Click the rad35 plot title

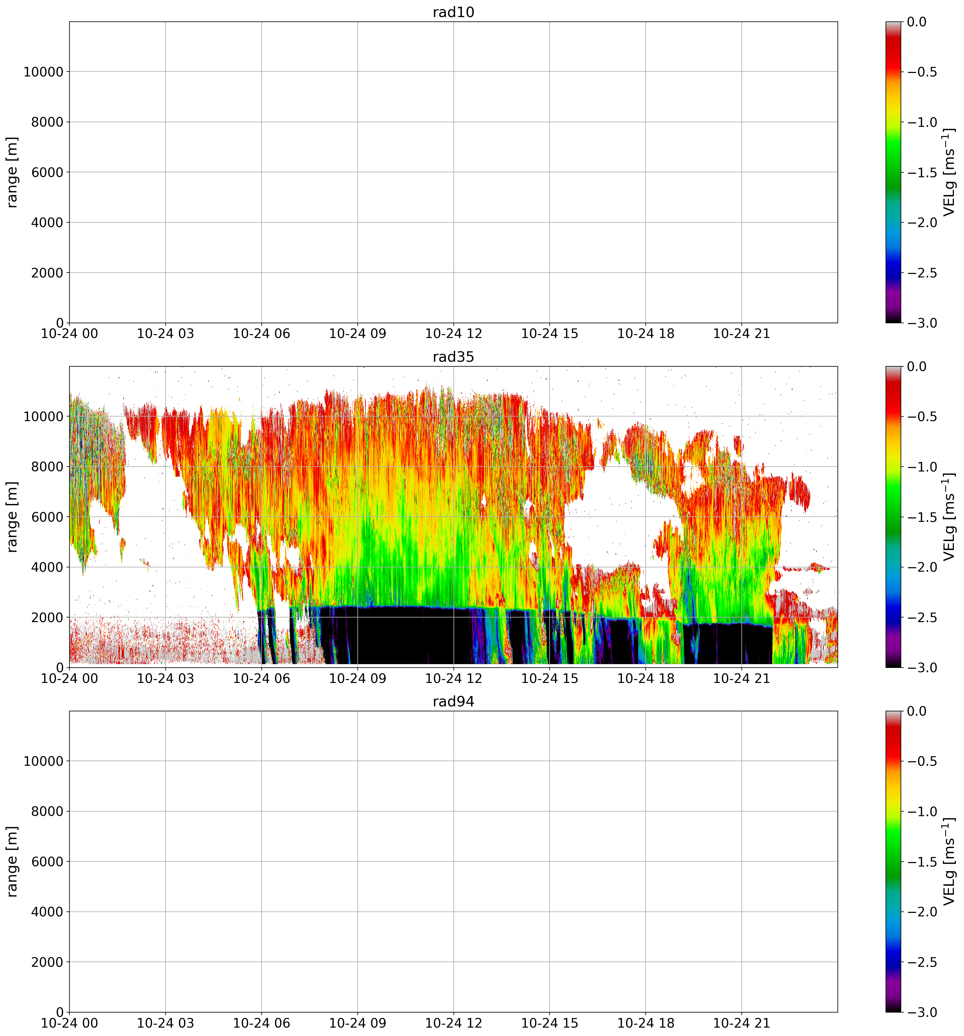[453, 357]
